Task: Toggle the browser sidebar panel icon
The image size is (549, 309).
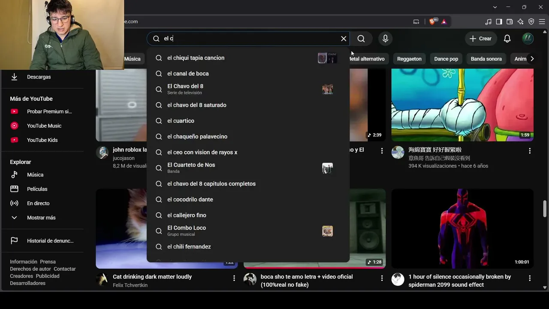Action: tap(499, 21)
